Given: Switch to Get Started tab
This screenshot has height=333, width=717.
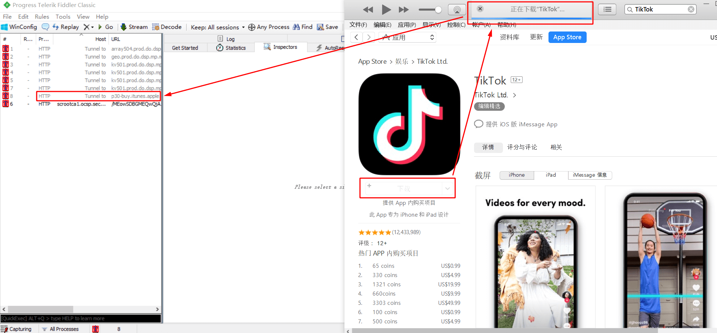Looking at the screenshot, I should coord(185,48).
